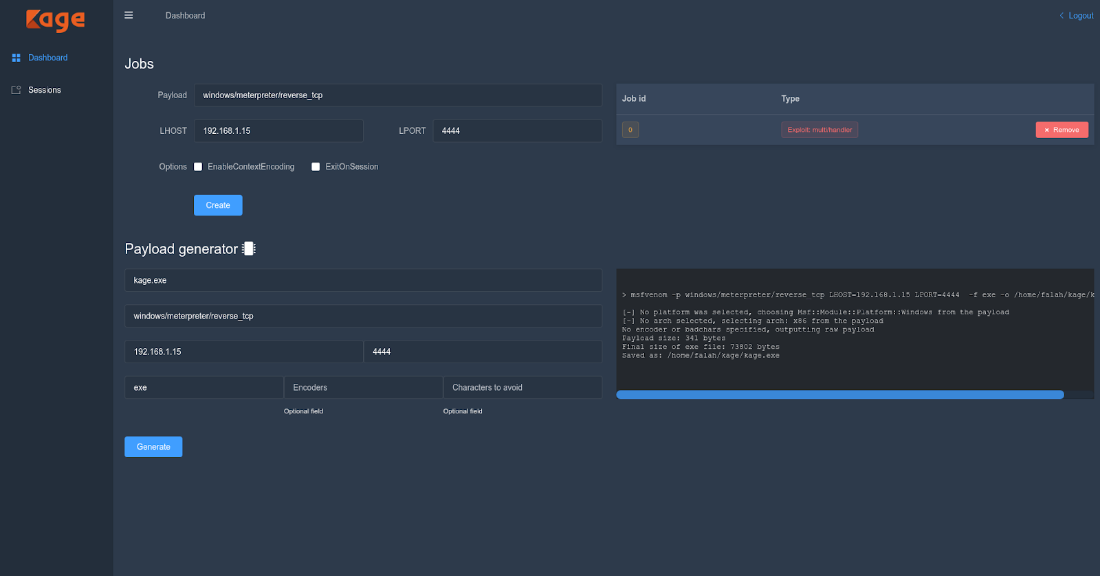Click the blue generation progress bar
Image resolution: width=1100 pixels, height=576 pixels.
click(840, 395)
